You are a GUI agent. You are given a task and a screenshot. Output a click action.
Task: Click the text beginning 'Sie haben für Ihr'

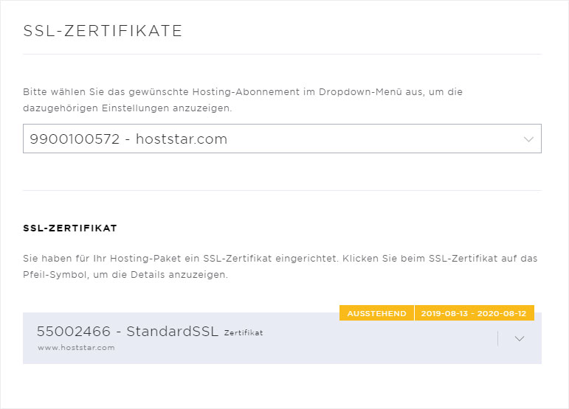coord(280,267)
